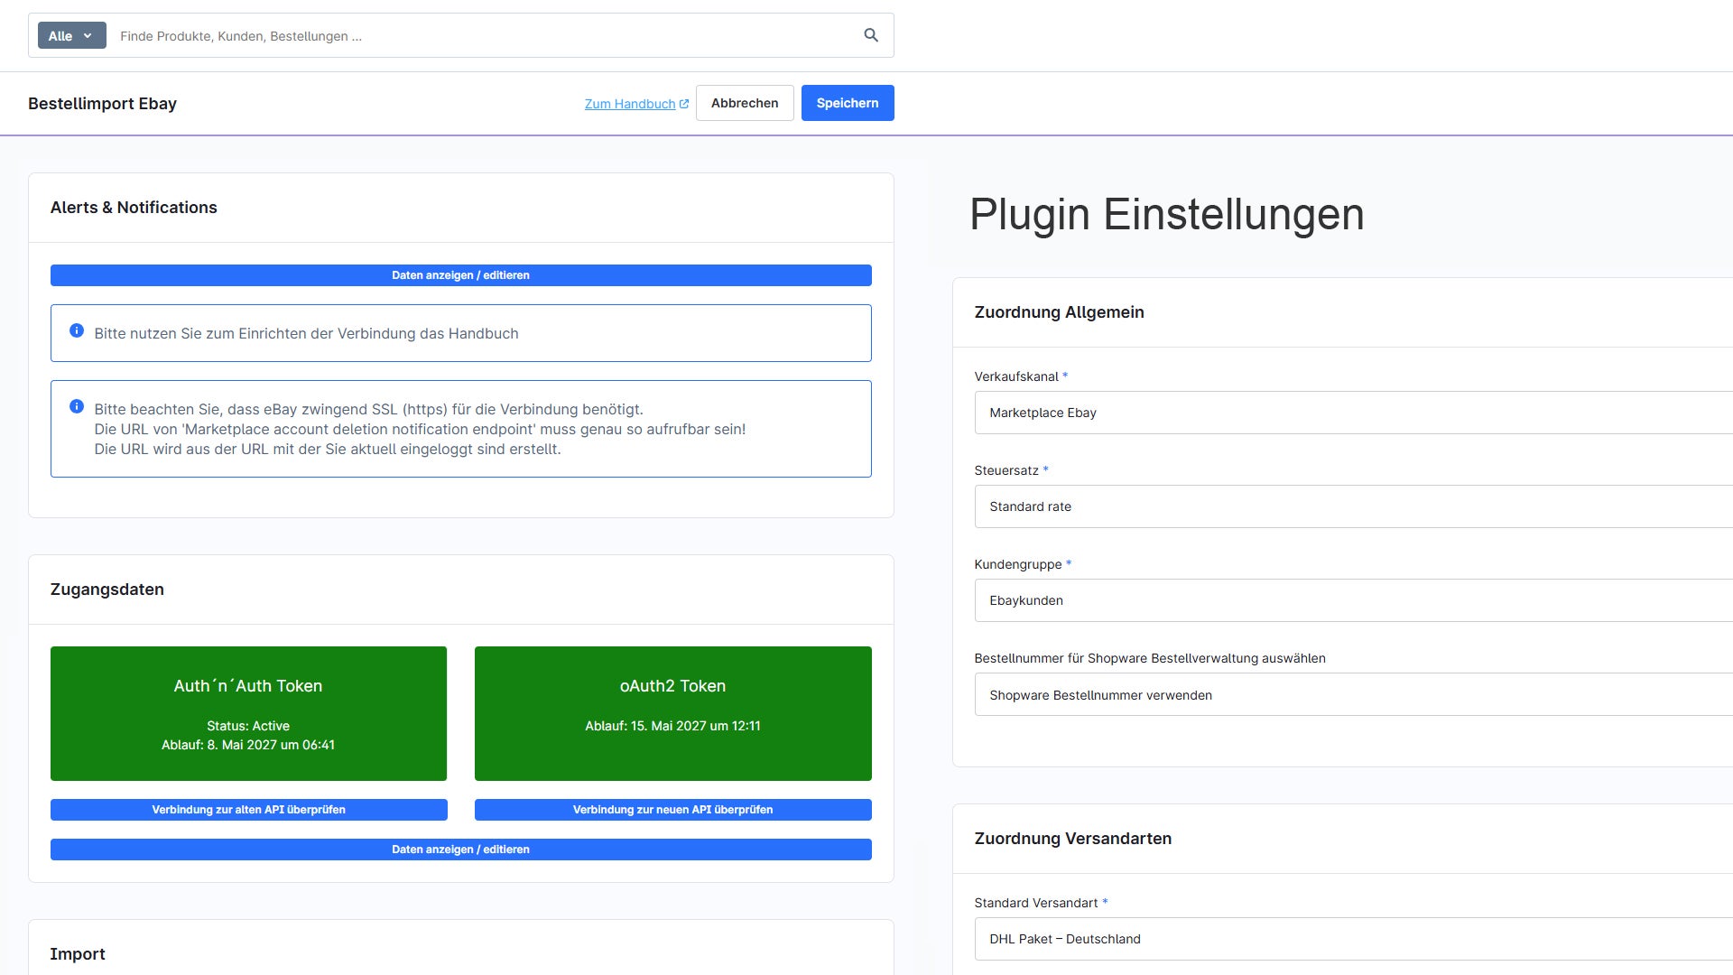
Task: Focus the Finde Produkte search input field
Action: tap(483, 36)
